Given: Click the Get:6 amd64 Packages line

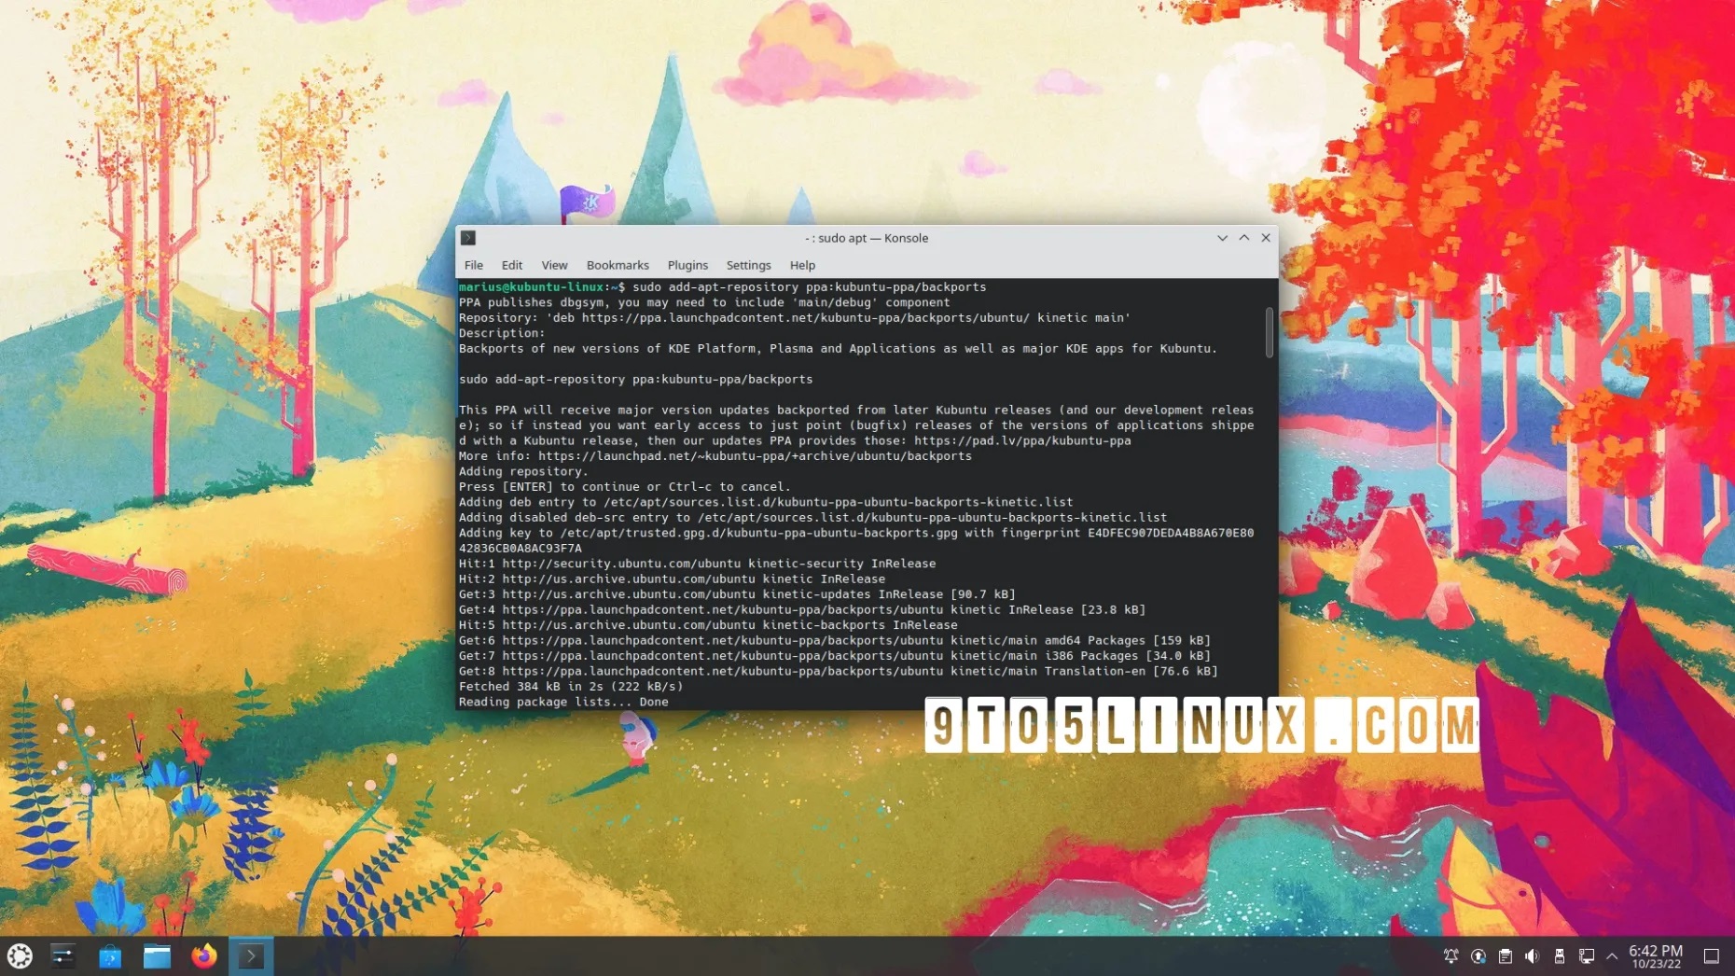Looking at the screenshot, I should click(834, 641).
